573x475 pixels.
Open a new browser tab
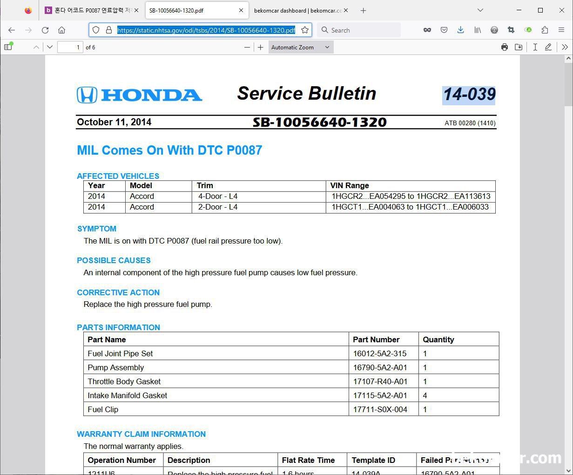pos(364,10)
